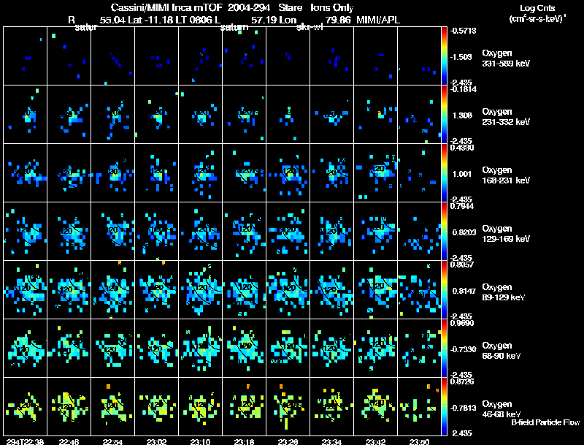Click the 2004-294 date in the title
584x445 pixels.
point(249,8)
